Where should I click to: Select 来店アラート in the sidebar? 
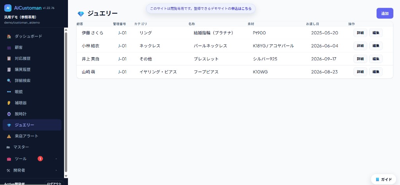click(x=32, y=136)
